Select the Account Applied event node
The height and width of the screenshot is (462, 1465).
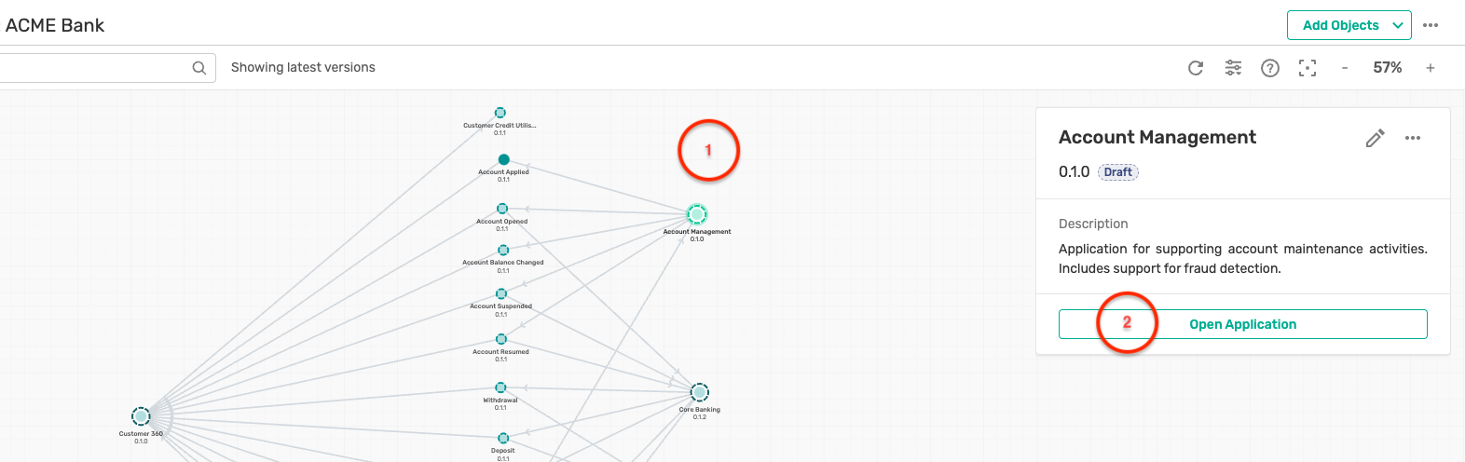(x=503, y=159)
